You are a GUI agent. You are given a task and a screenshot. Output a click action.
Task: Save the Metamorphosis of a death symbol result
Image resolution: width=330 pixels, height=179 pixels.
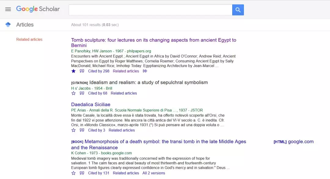pos(73,173)
